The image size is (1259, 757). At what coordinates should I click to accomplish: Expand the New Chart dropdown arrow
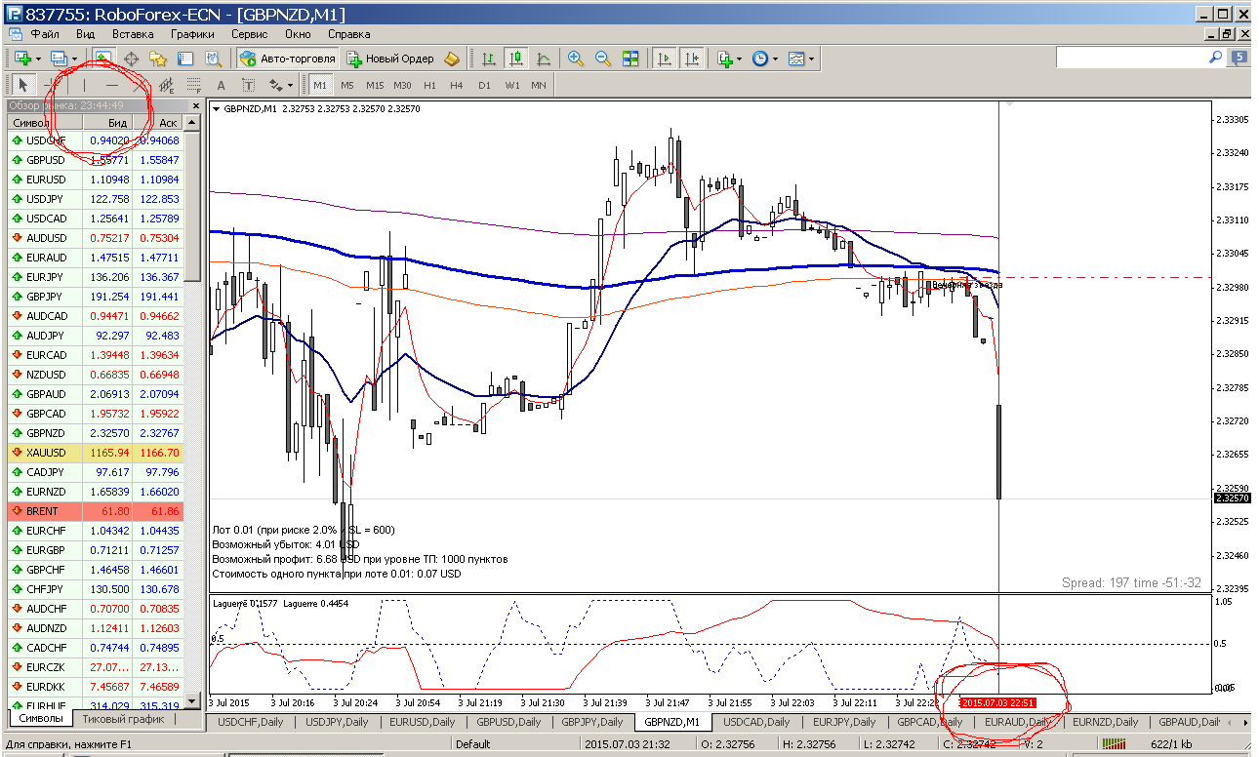tap(37, 59)
